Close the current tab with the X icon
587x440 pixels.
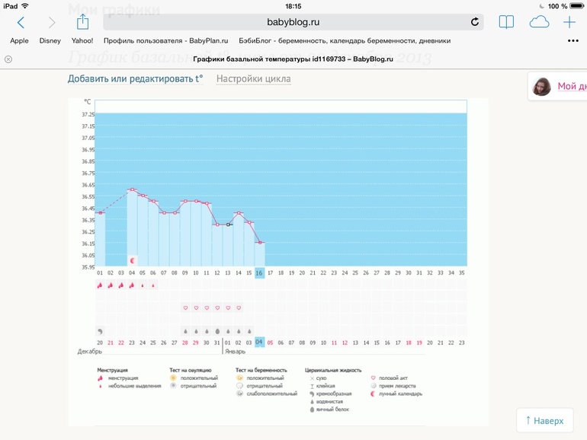(x=8, y=59)
